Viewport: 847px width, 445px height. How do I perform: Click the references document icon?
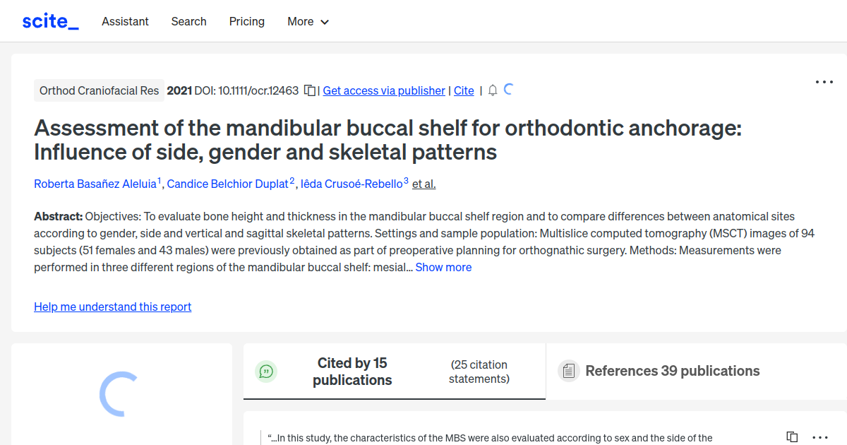568,370
